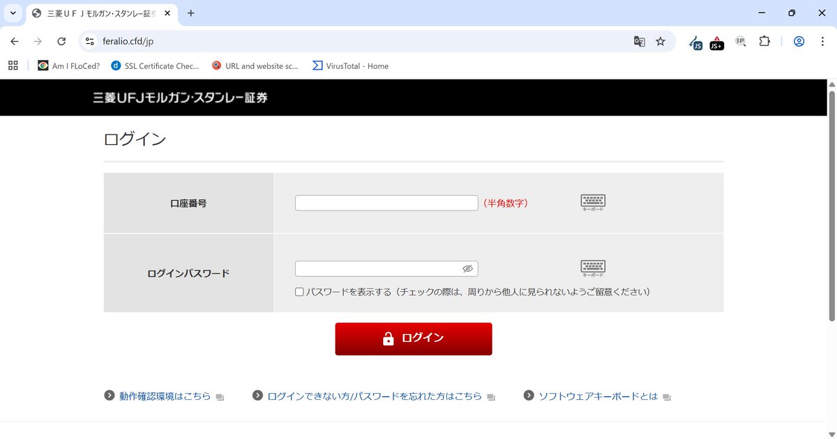This screenshot has height=439, width=837.
Task: Click inside the 口座番号 input field
Action: click(x=386, y=202)
